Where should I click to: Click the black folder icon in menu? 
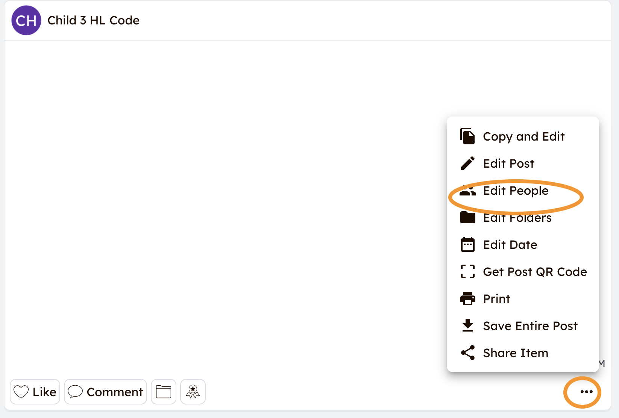[x=467, y=217]
